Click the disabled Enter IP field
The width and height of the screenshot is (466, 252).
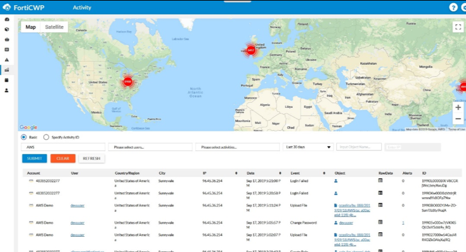pyautogui.click(x=413, y=147)
